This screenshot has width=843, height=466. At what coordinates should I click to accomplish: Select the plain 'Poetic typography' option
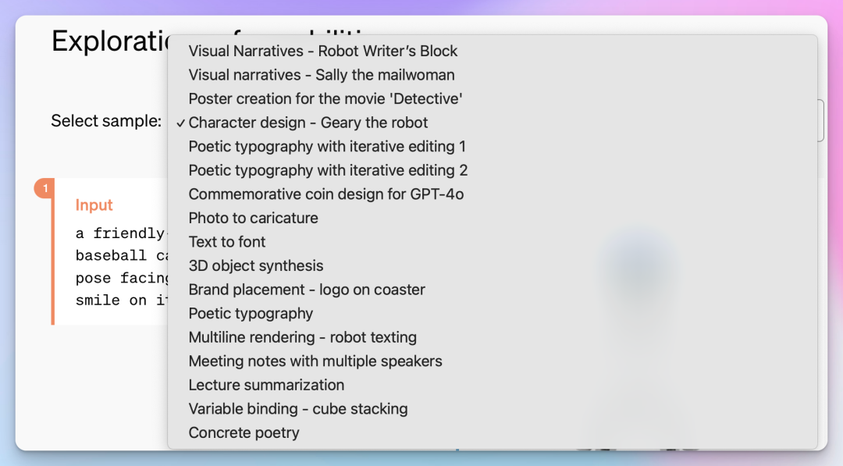(251, 314)
